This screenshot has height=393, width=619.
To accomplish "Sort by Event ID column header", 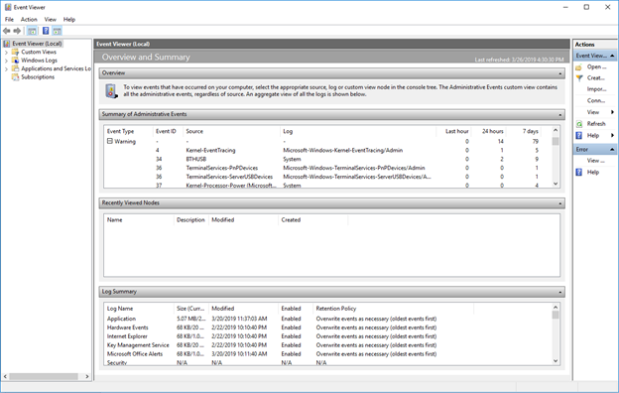I will click(166, 131).
